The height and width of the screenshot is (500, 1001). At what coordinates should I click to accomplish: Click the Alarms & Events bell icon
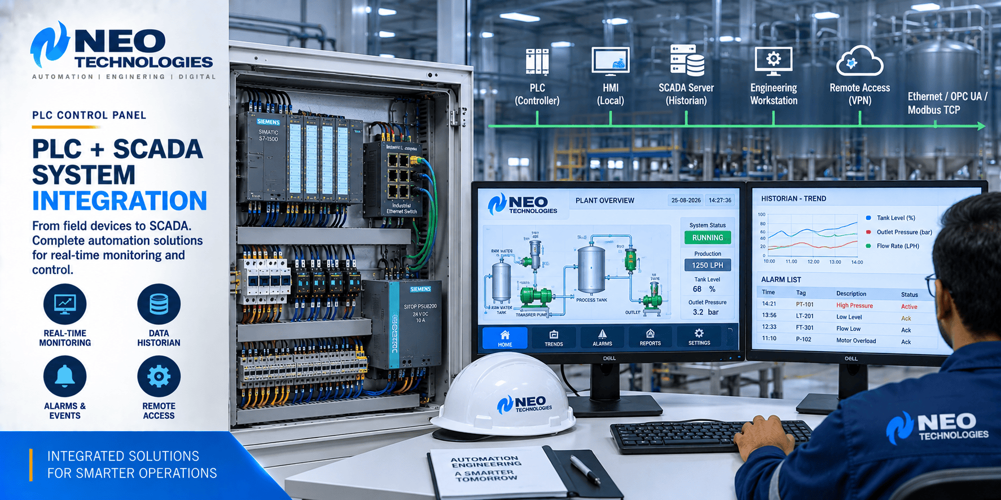coord(65,377)
